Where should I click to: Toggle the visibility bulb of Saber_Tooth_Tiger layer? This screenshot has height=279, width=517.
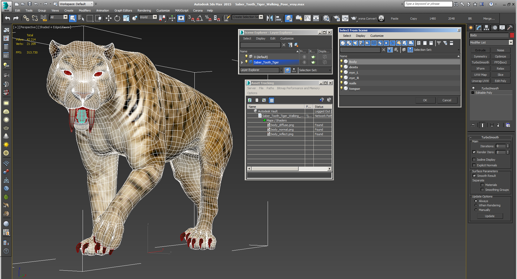coord(246,62)
